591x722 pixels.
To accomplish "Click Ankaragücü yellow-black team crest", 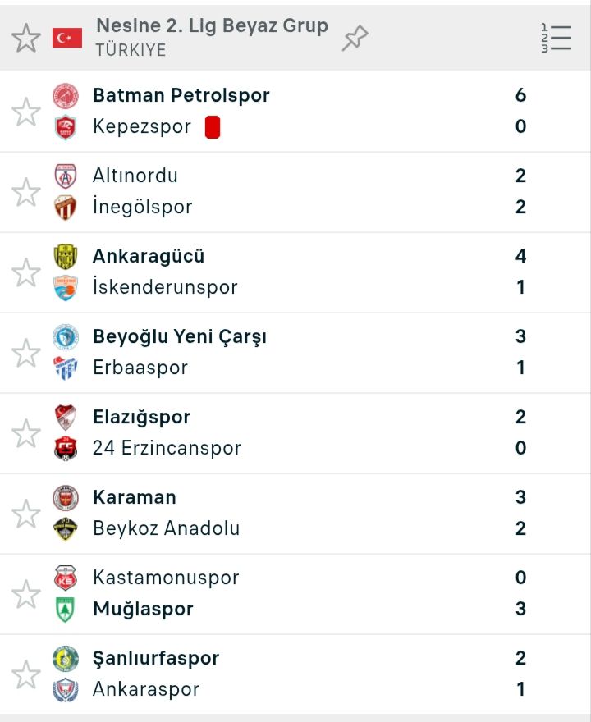I will [66, 257].
